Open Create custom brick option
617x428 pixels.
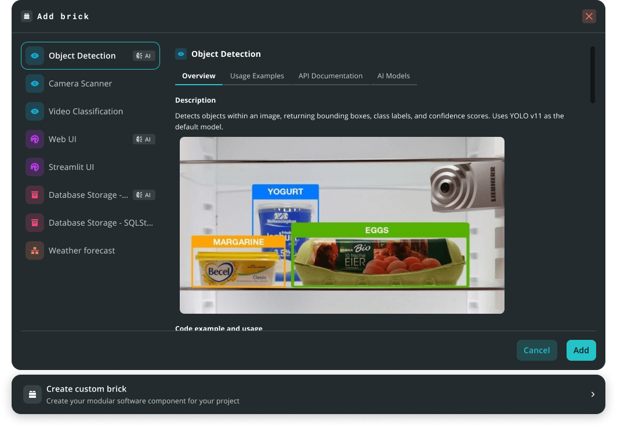(308, 394)
